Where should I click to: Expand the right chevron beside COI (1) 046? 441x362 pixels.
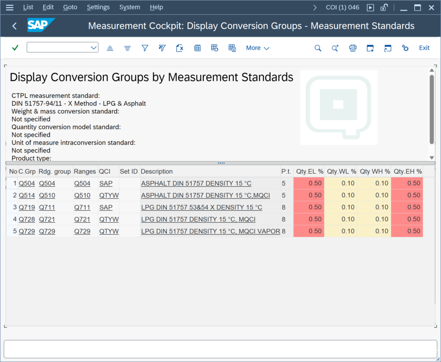tap(315, 8)
